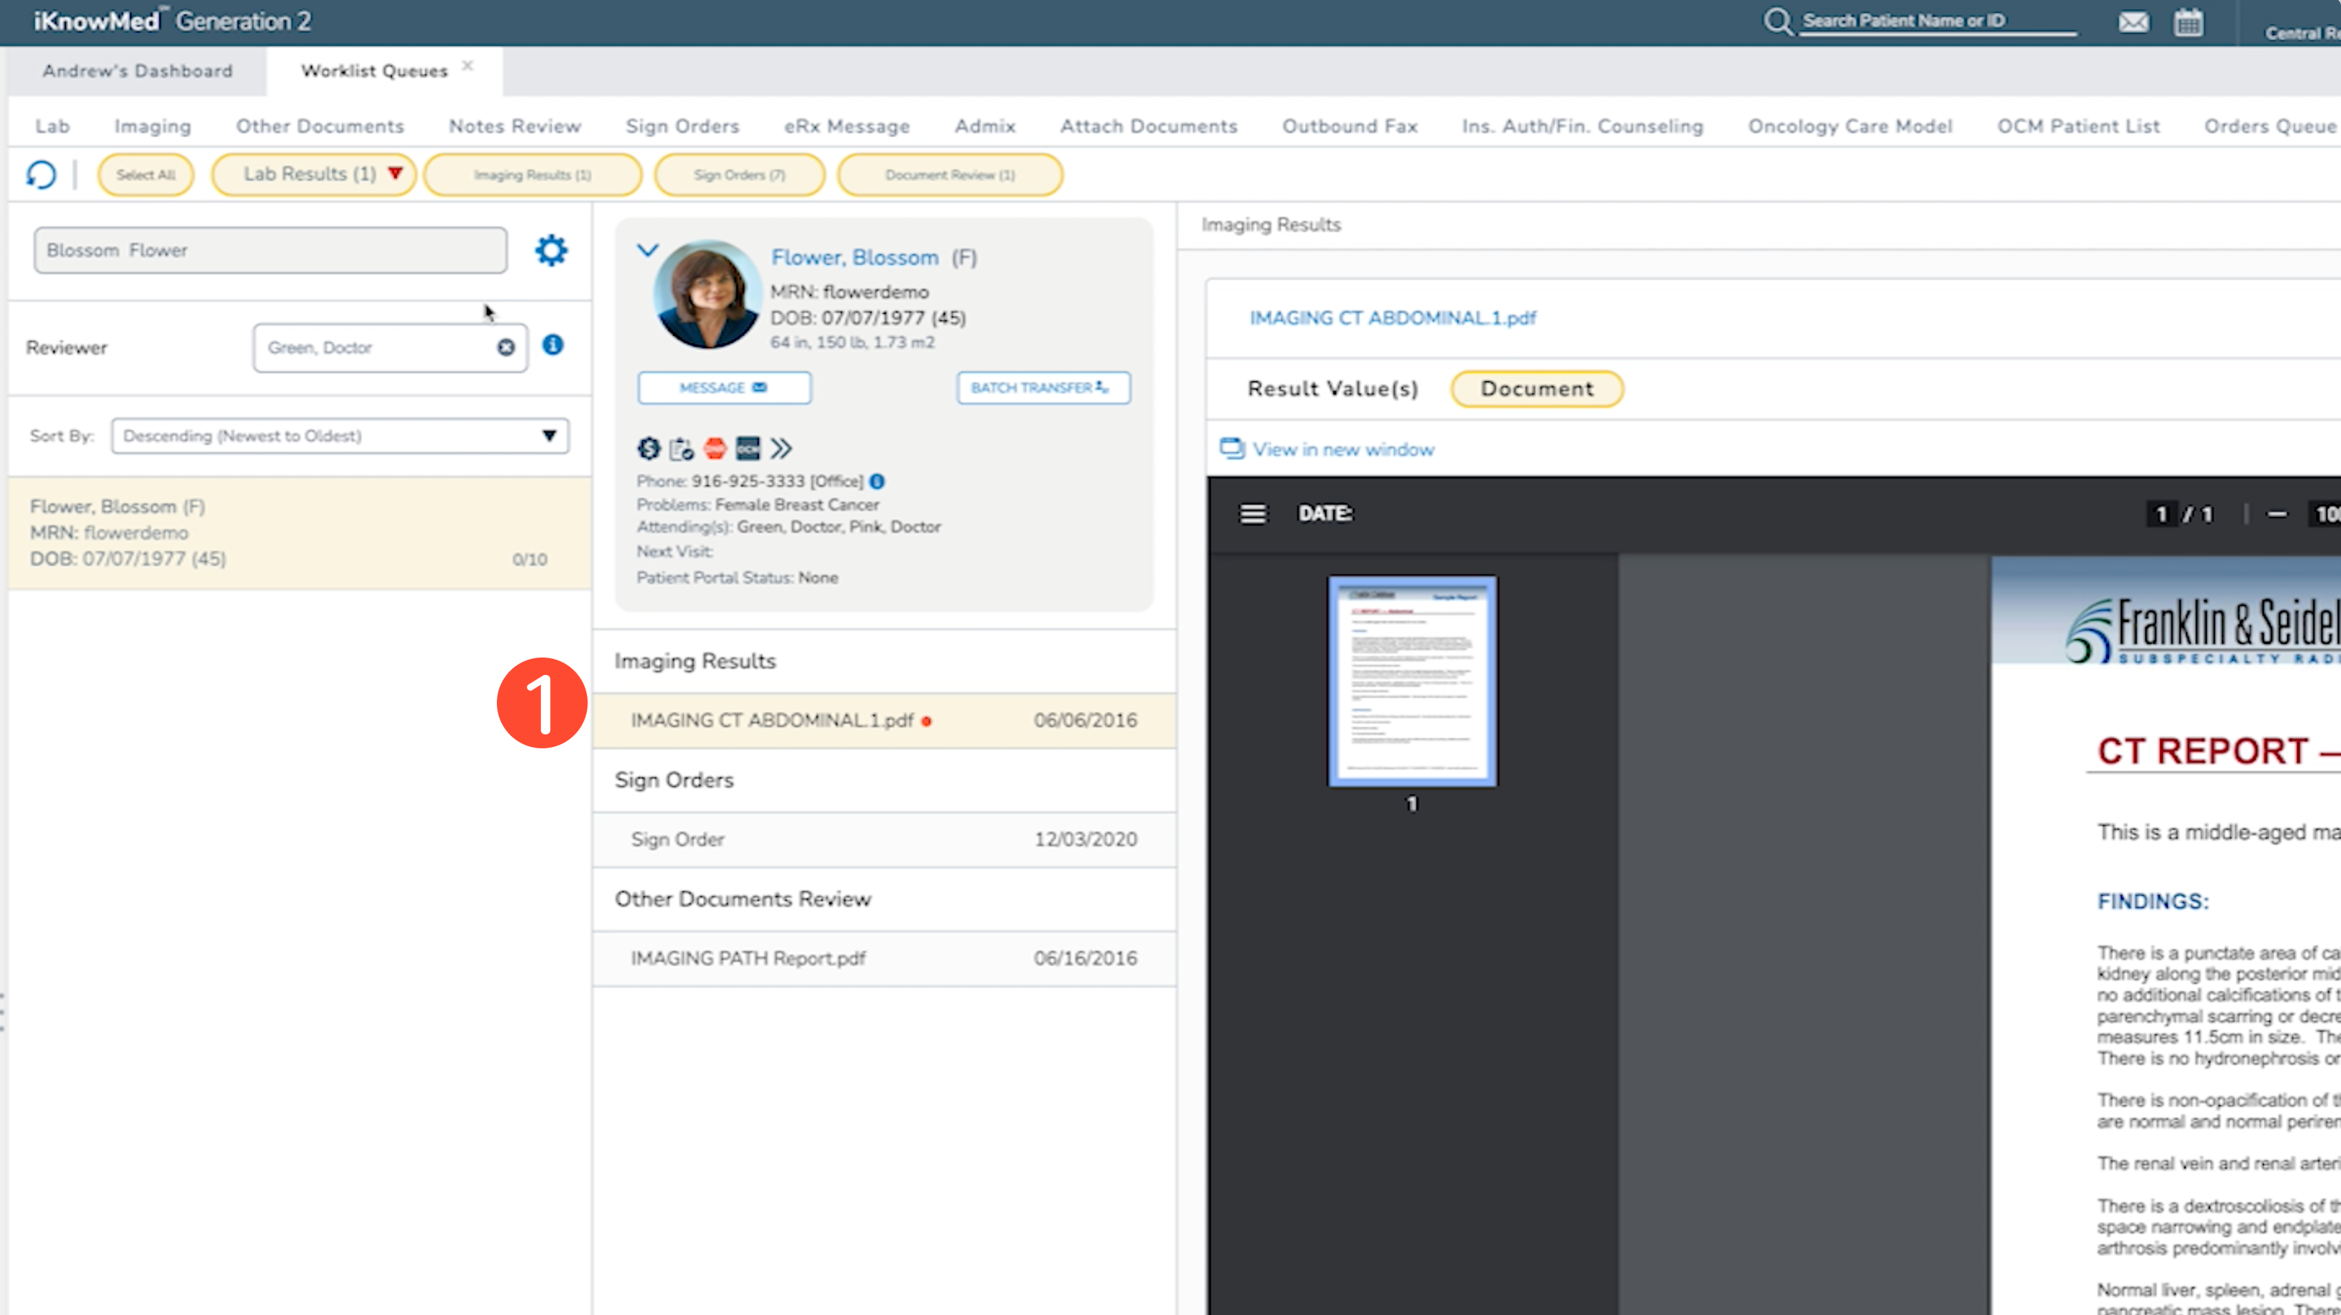Open the Oncology Care Model tab
The height and width of the screenshot is (1315, 2341).
click(1849, 126)
